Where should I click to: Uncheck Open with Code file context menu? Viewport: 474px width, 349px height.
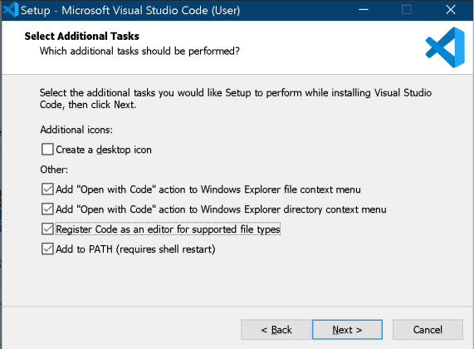[47, 189]
